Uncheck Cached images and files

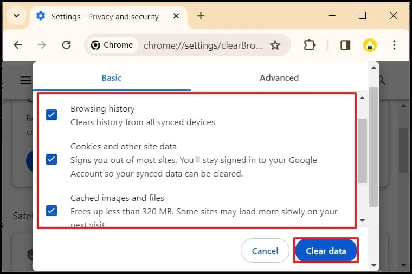(x=51, y=211)
